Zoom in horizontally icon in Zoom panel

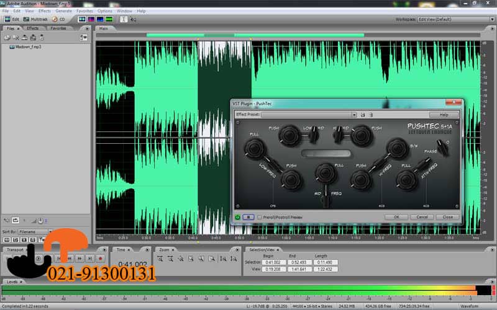click(160, 259)
